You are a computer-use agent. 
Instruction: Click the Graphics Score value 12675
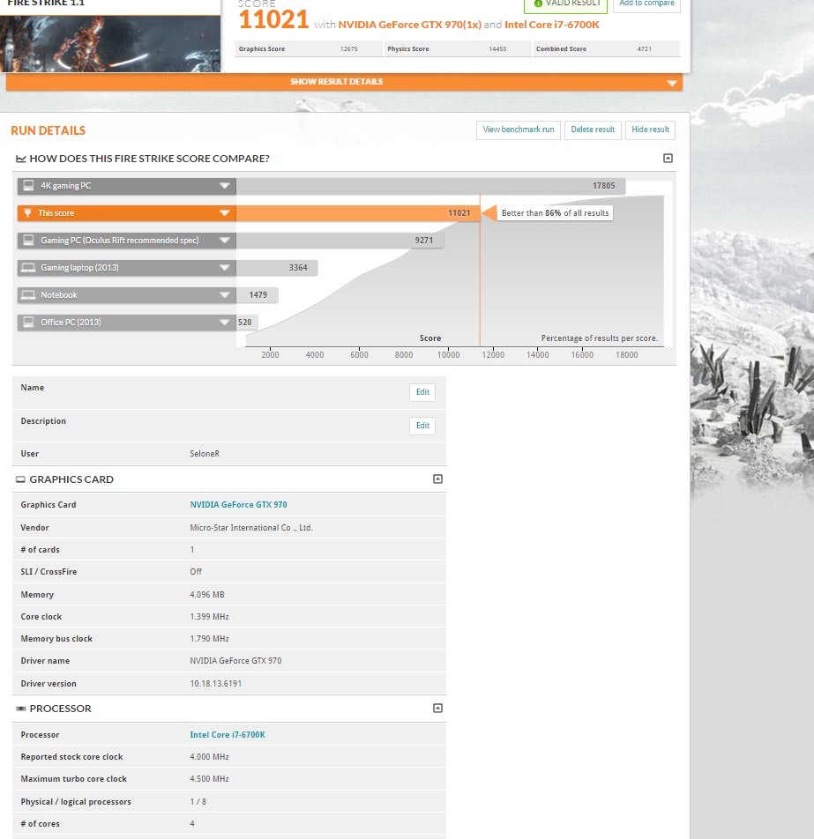click(348, 49)
